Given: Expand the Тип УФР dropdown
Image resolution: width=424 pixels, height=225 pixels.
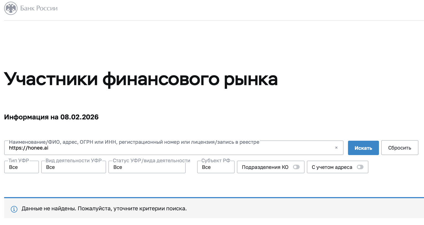Looking at the screenshot, I should (22, 167).
